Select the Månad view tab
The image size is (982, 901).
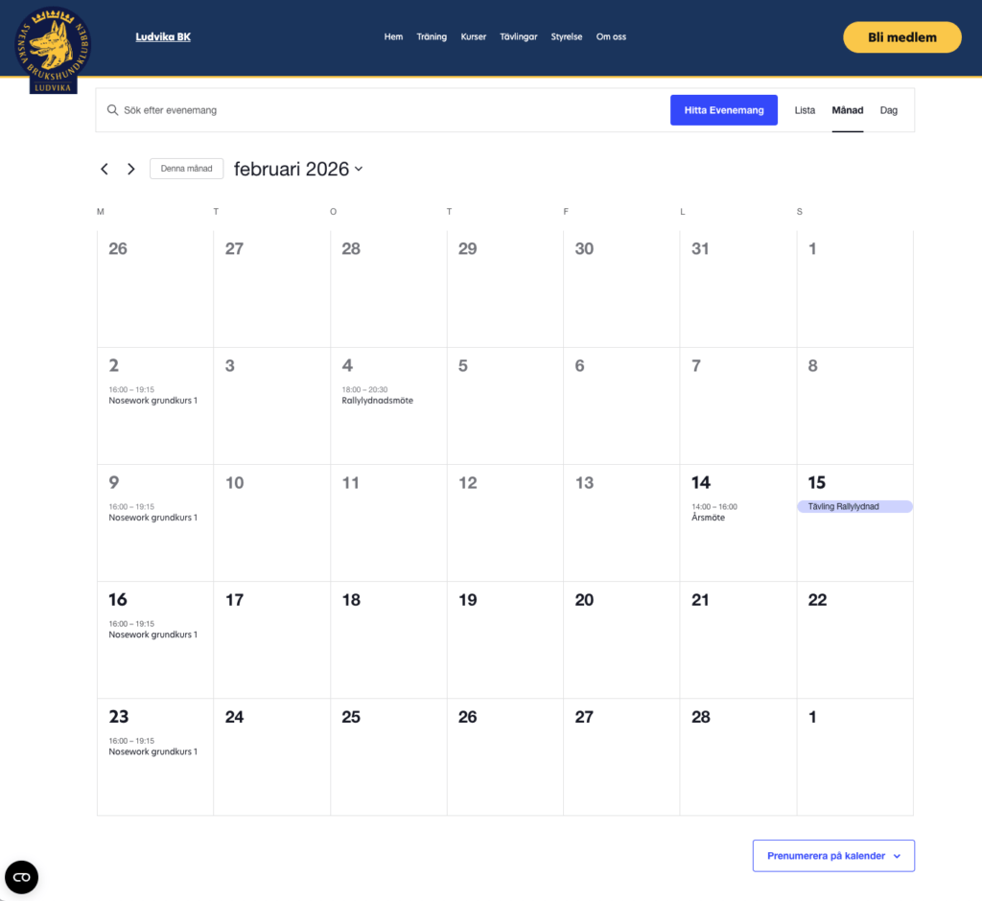click(x=847, y=110)
